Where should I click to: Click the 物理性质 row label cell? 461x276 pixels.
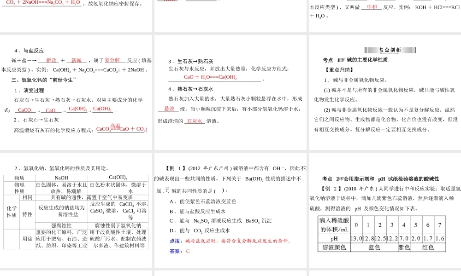[19, 188]
